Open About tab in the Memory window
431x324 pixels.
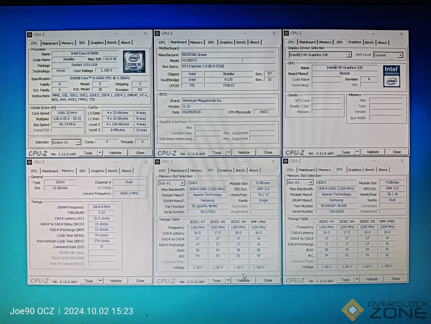click(x=126, y=171)
